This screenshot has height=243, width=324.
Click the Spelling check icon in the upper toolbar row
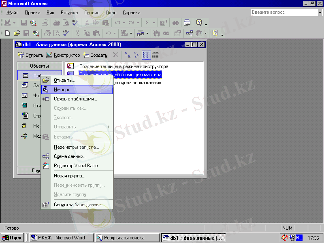pos(75,23)
